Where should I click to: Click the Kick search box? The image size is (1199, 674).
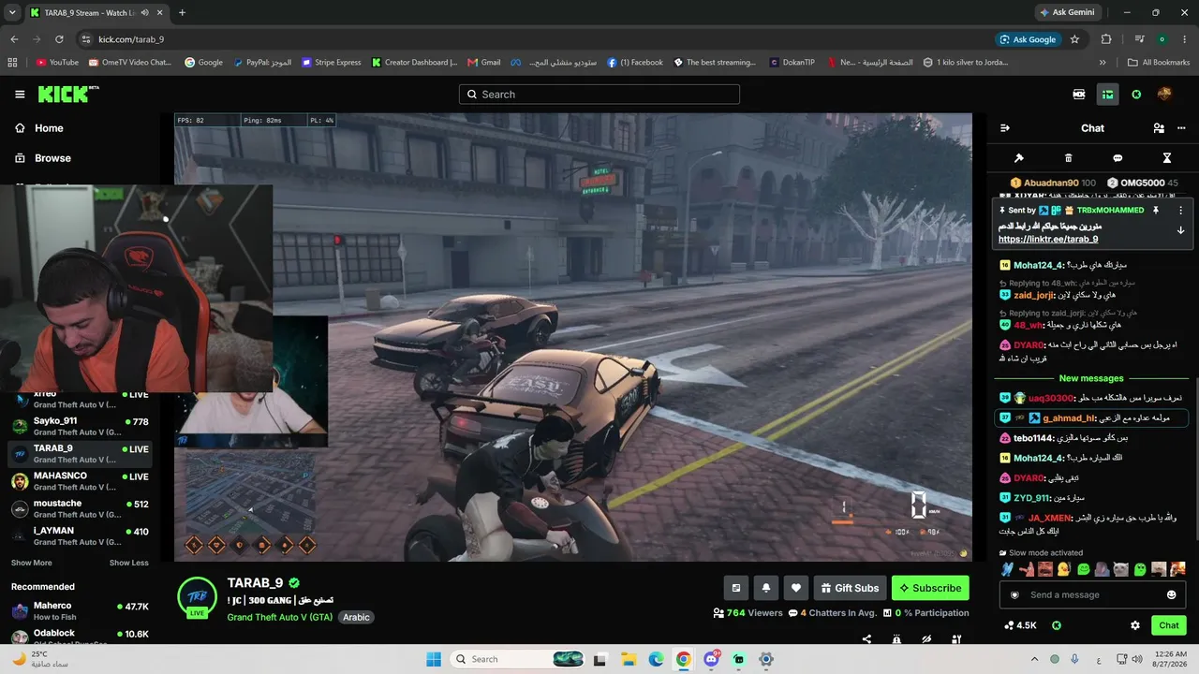[599, 95]
